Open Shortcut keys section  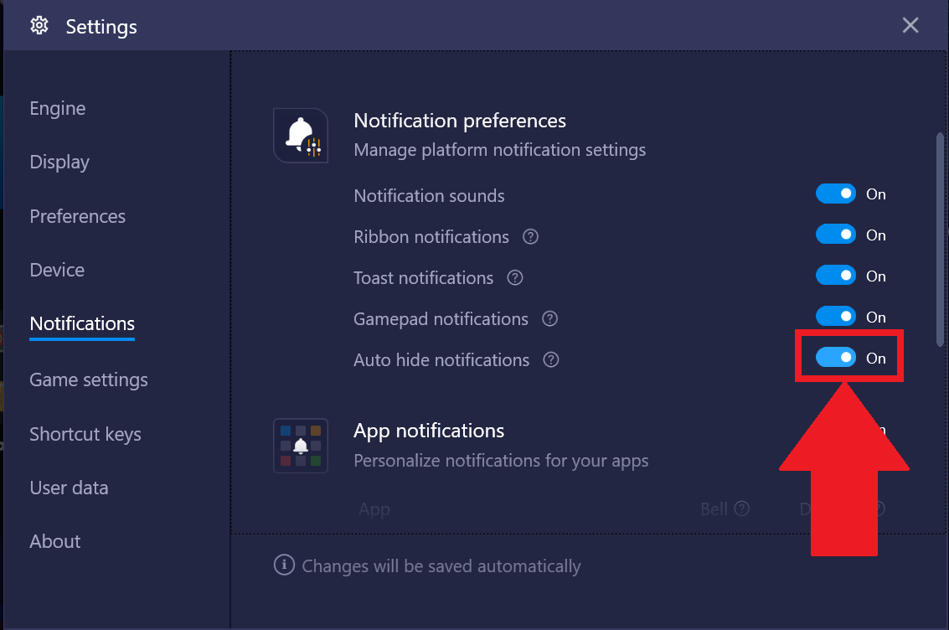[x=85, y=435]
